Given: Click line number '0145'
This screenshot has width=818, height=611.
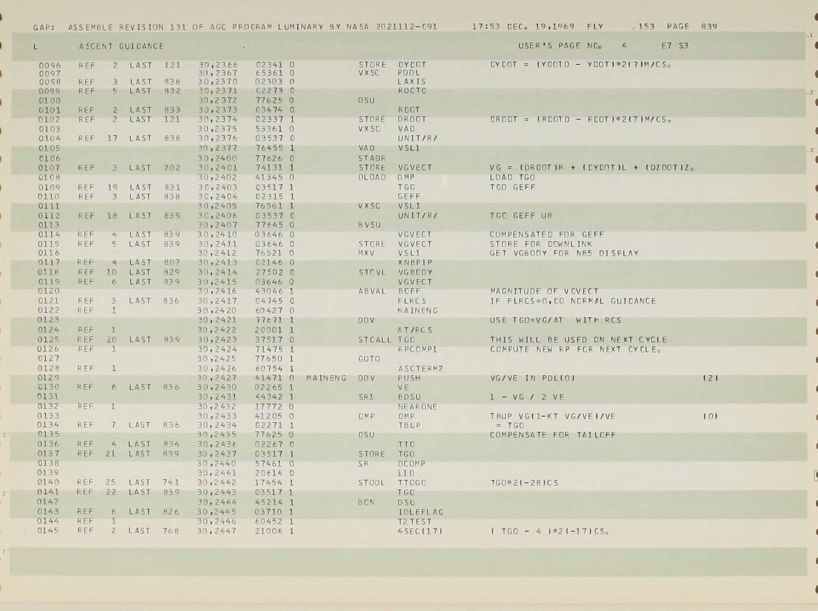Looking at the screenshot, I should coord(48,531).
